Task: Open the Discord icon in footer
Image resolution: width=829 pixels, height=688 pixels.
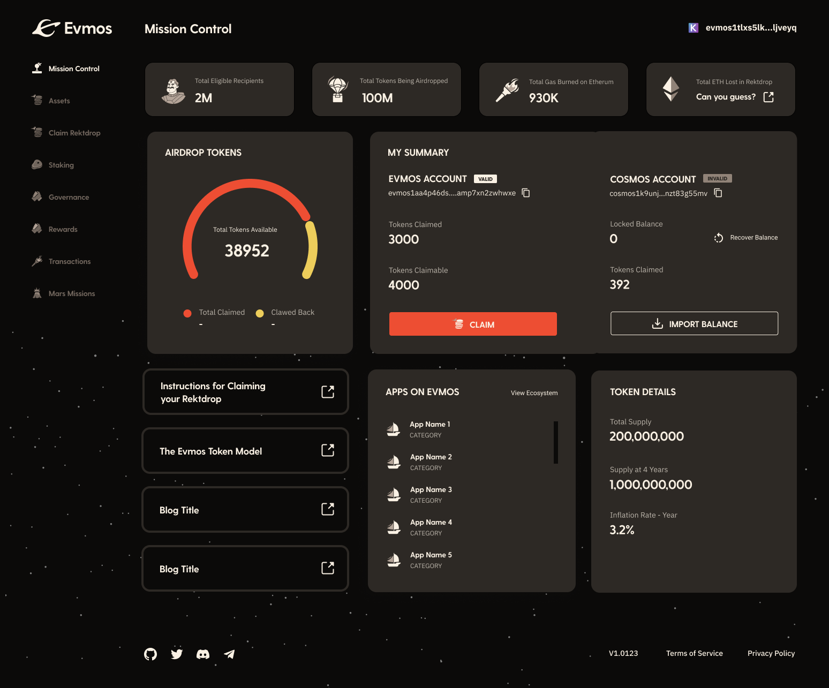Action: [203, 654]
